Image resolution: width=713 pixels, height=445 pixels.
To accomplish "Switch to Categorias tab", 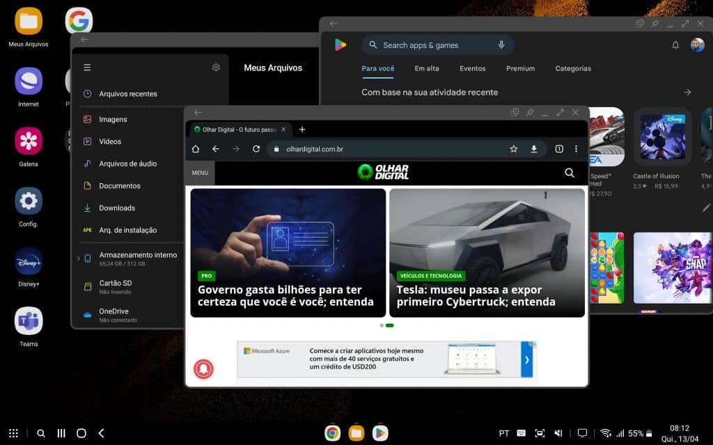I will (573, 69).
